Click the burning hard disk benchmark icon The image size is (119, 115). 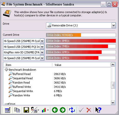(7, 13)
